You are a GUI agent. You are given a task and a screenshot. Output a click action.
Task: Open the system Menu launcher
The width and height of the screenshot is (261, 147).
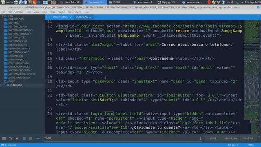(7, 2)
